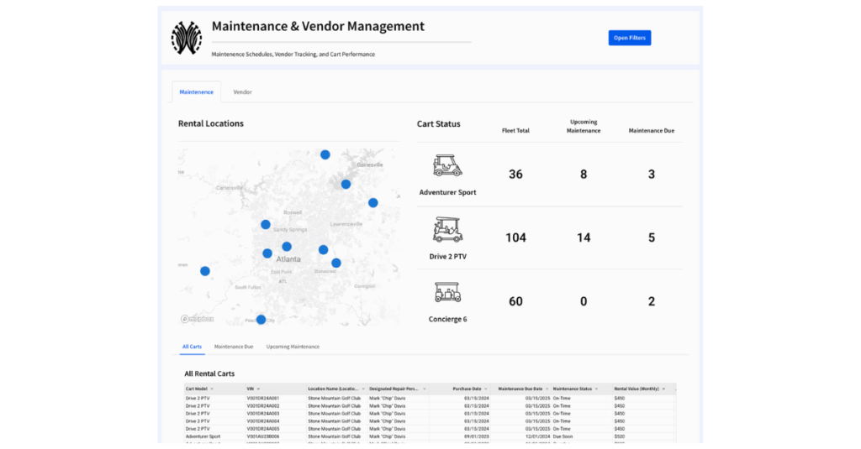This screenshot has width=861, height=449.
Task: Select the Adventurer Sport cart icon
Action: 447,165
